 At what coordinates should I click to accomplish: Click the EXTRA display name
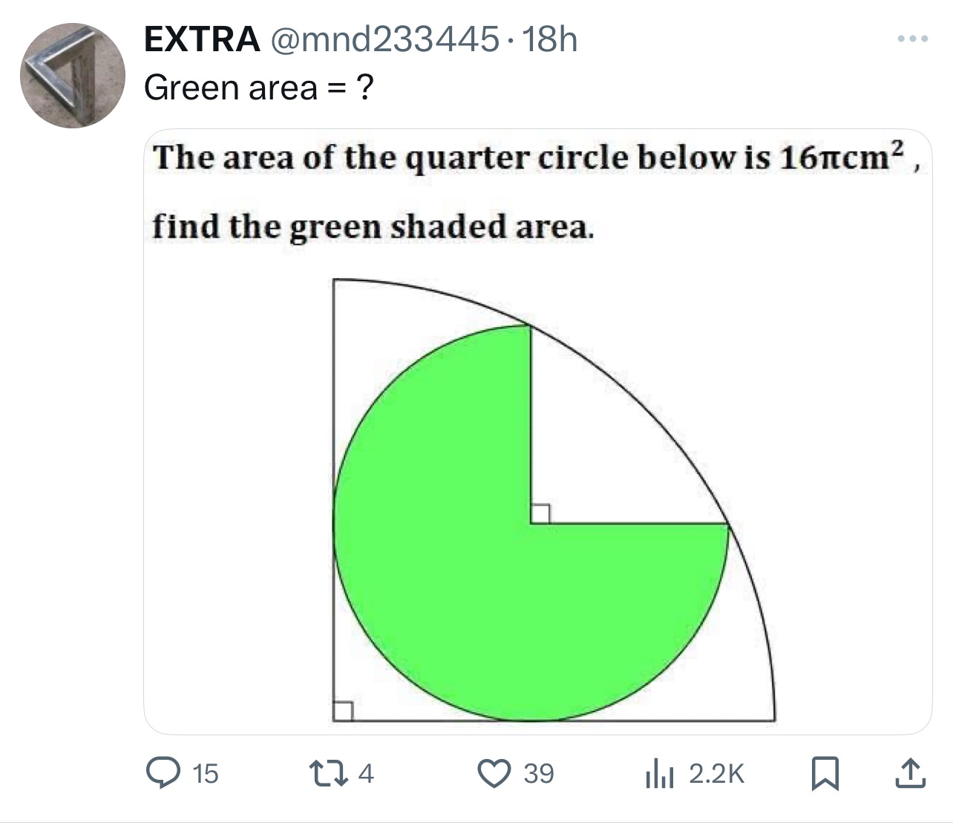click(201, 39)
